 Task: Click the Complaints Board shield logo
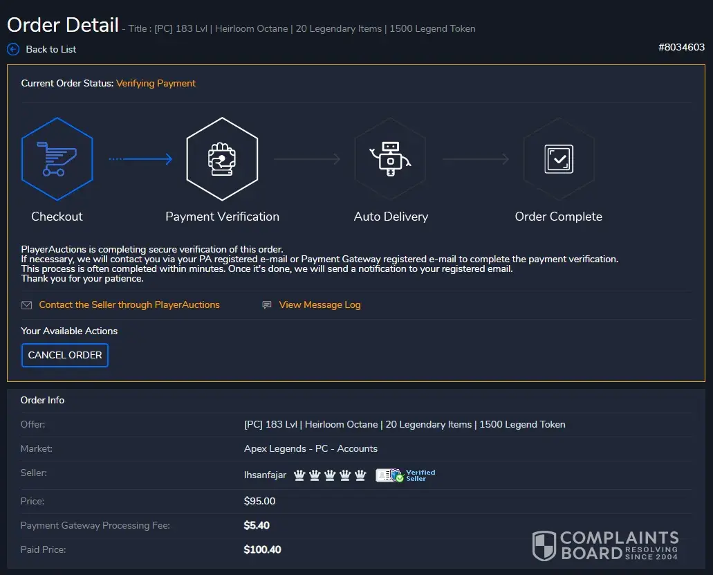[544, 546]
